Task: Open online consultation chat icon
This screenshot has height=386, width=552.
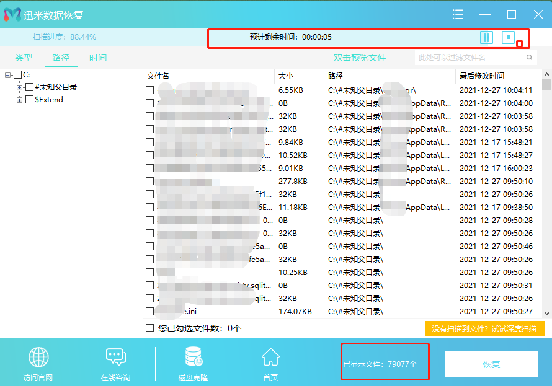Action: tap(116, 357)
